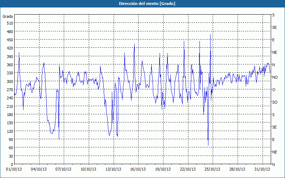
Task: Select the 'SE' compass label on the 480 gridline
Action: pyautogui.click(x=274, y=27)
